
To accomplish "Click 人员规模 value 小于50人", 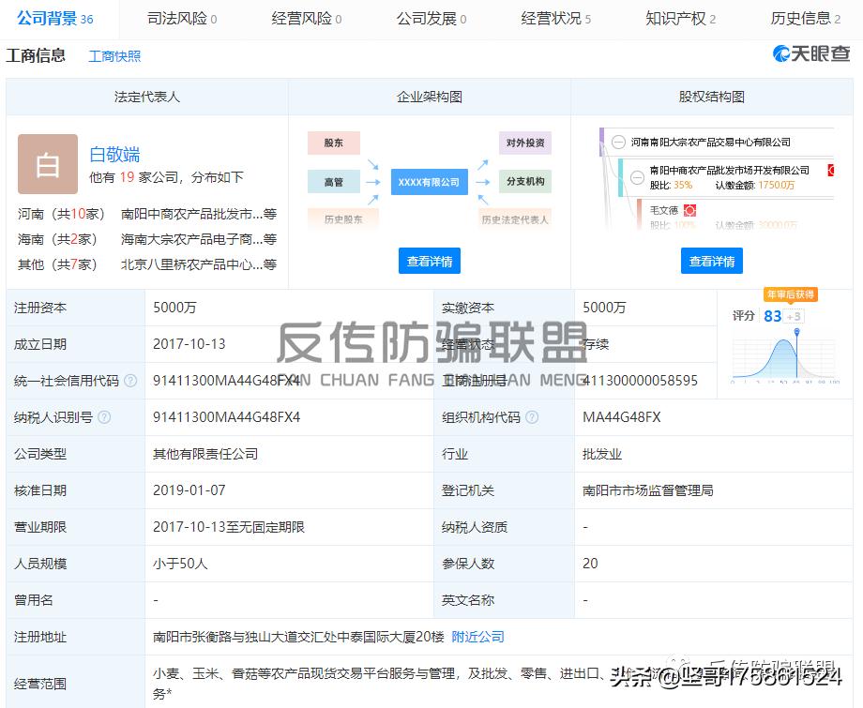I will (180, 564).
